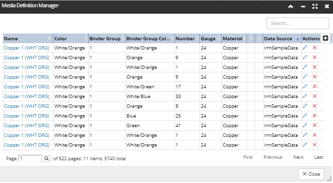Click delete X icon in White/Blue row
The image size is (333, 183).
coord(315,96)
